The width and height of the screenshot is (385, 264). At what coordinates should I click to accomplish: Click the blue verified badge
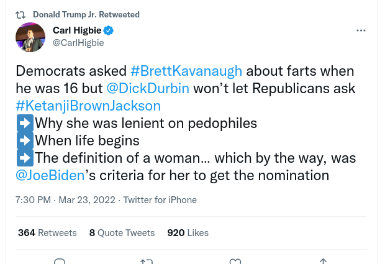(108, 30)
